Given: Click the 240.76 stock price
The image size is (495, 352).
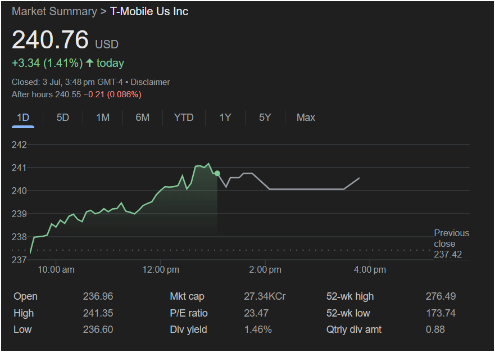Looking at the screenshot, I should click(50, 39).
